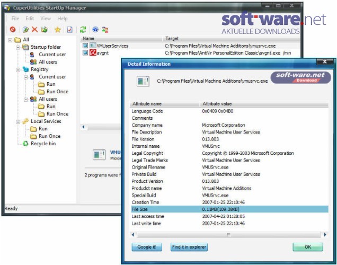Click the soft-ware.net Download badge

tap(300, 77)
